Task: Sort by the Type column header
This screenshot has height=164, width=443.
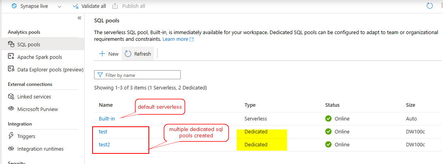Action: coord(250,105)
